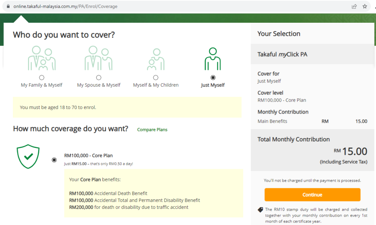Click the bold 'Just Myself' option label
Image resolution: width=376 pixels, height=225 pixels.
click(x=213, y=85)
